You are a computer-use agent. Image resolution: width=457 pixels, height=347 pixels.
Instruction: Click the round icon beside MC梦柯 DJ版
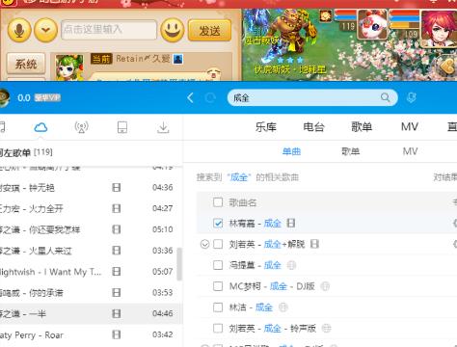coord(325,286)
